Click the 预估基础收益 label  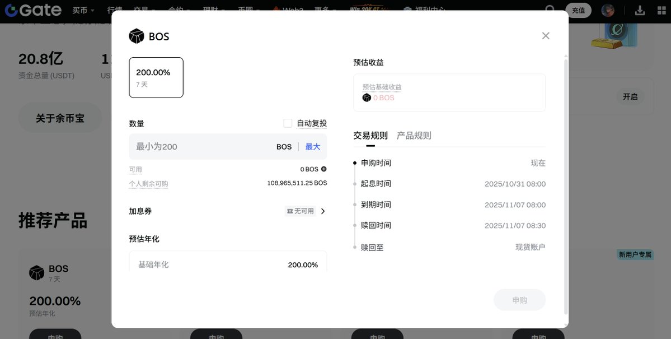click(382, 87)
